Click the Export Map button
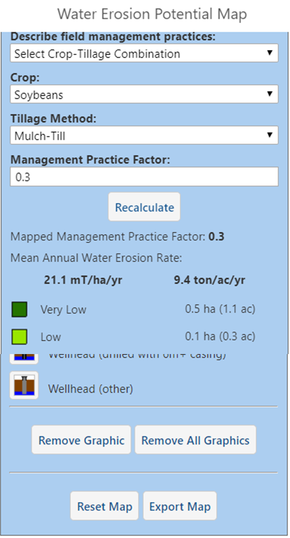290x538 pixels. tap(180, 506)
